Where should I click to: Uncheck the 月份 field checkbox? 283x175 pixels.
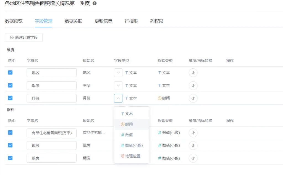pyautogui.click(x=10, y=98)
